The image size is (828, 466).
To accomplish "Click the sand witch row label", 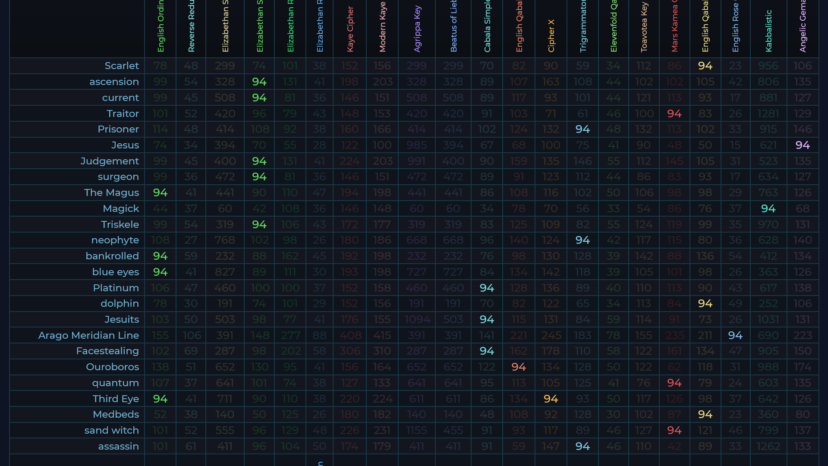I will [x=111, y=430].
